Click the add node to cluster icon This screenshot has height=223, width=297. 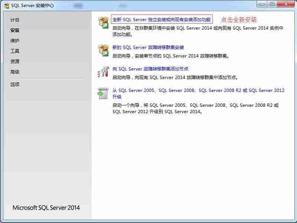tap(103, 72)
